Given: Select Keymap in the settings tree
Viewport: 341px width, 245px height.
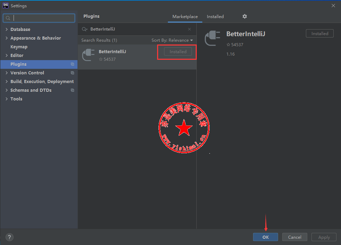Looking at the screenshot, I should 19,47.
